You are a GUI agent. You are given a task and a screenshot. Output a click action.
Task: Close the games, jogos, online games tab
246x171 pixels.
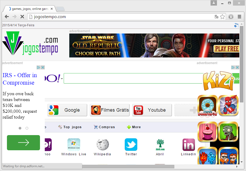pos(52,9)
